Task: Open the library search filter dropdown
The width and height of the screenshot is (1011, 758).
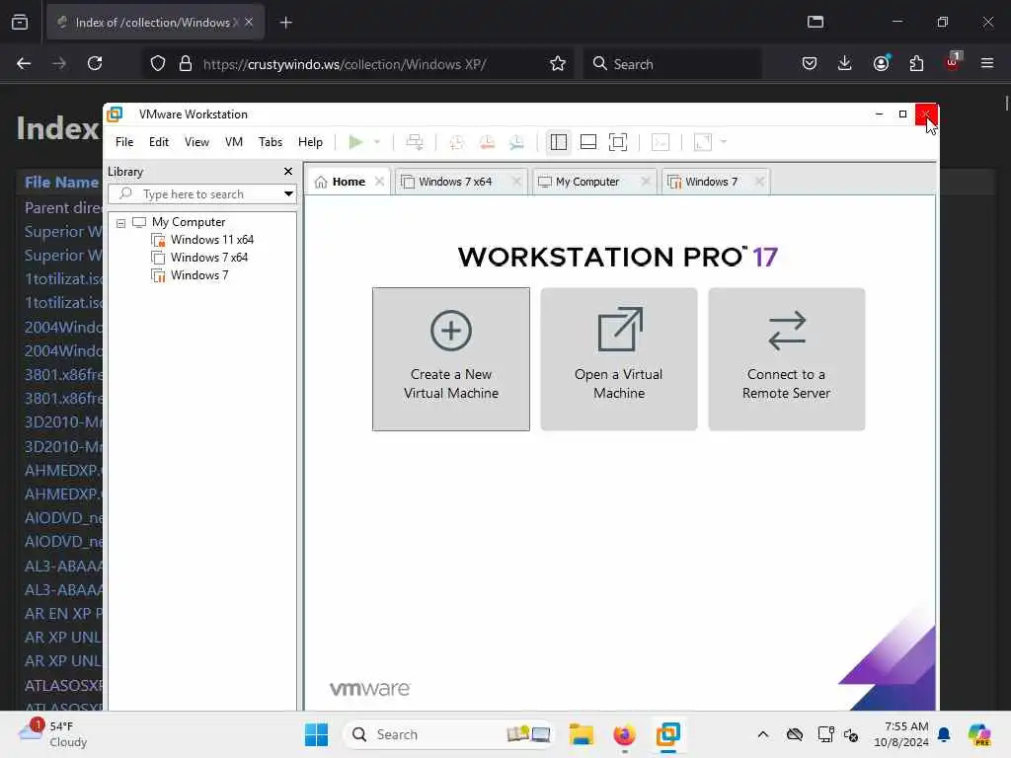Action: (288, 194)
